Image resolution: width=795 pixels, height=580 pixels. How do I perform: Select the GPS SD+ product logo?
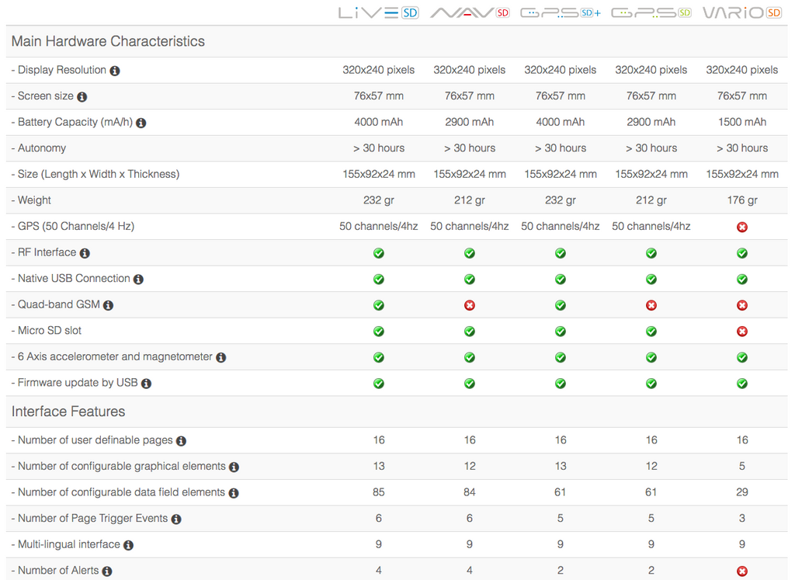[x=560, y=12]
